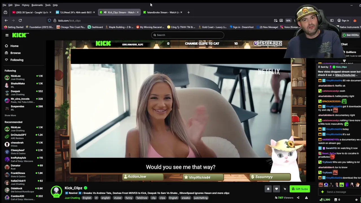The width and height of the screenshot is (361, 203).
Task: Reset the 90% zoom level indicator
Action: coord(288,21)
